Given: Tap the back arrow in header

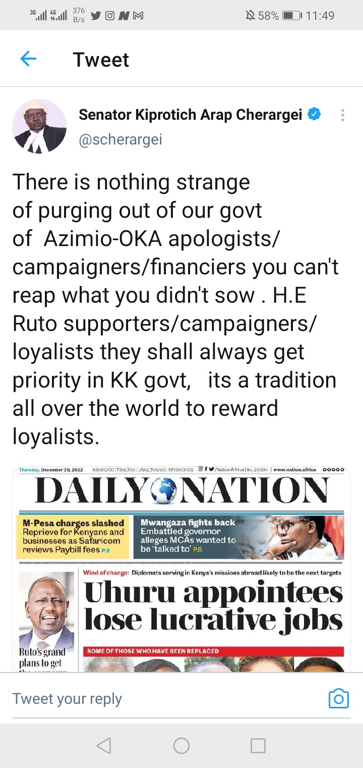Looking at the screenshot, I should 28,60.
